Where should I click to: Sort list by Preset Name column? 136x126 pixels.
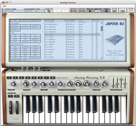pos(55,20)
